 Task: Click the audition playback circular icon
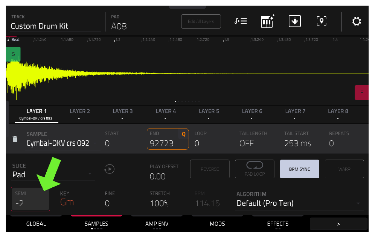click(109, 169)
